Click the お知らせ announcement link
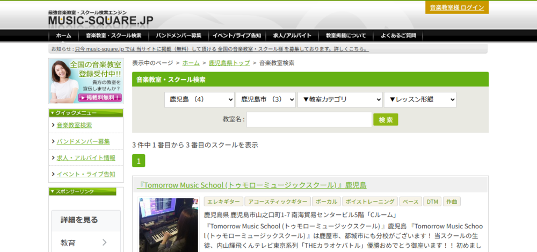 (222, 49)
